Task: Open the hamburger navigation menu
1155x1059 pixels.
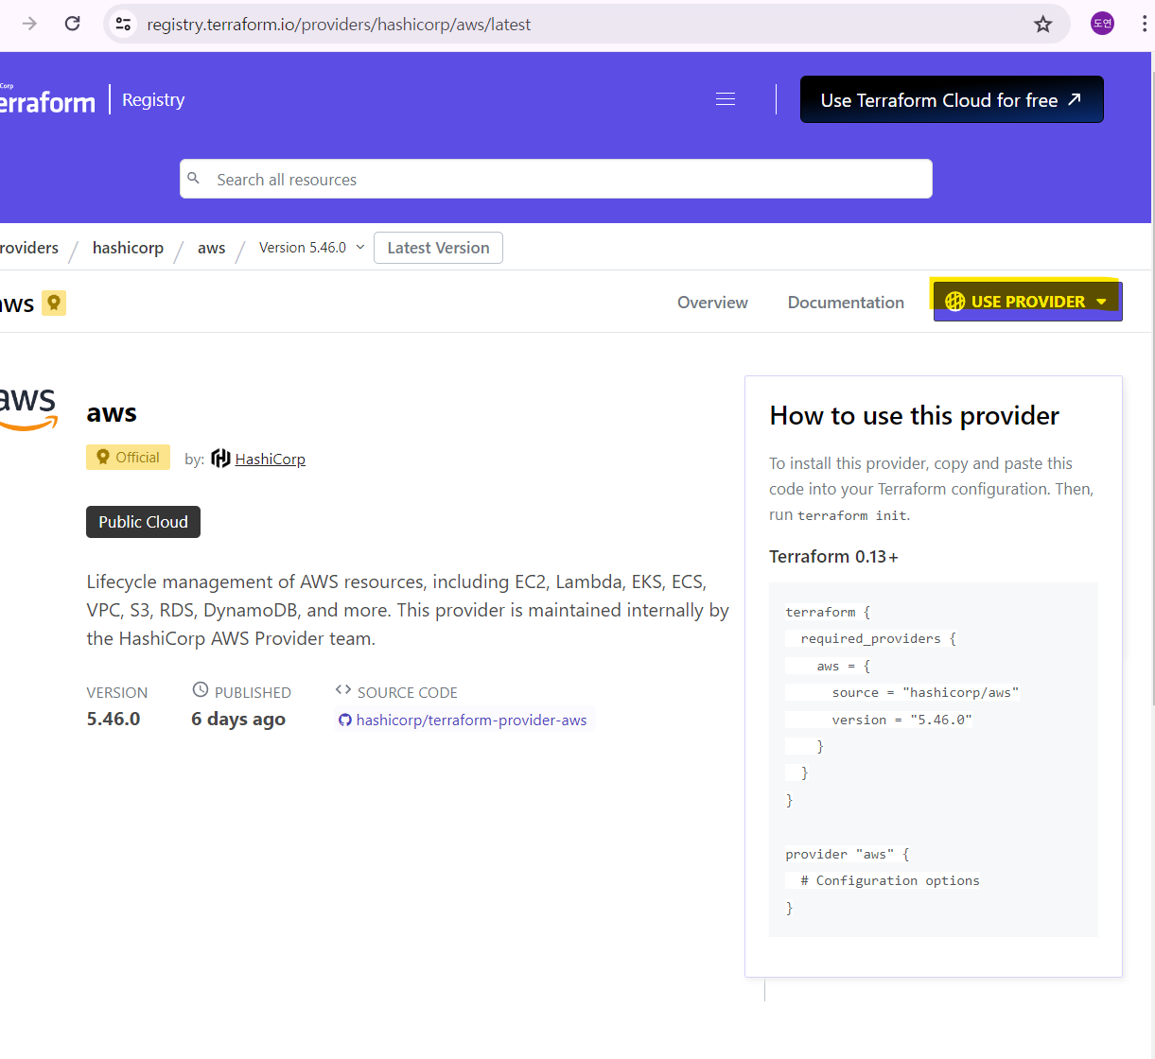Action: (726, 99)
